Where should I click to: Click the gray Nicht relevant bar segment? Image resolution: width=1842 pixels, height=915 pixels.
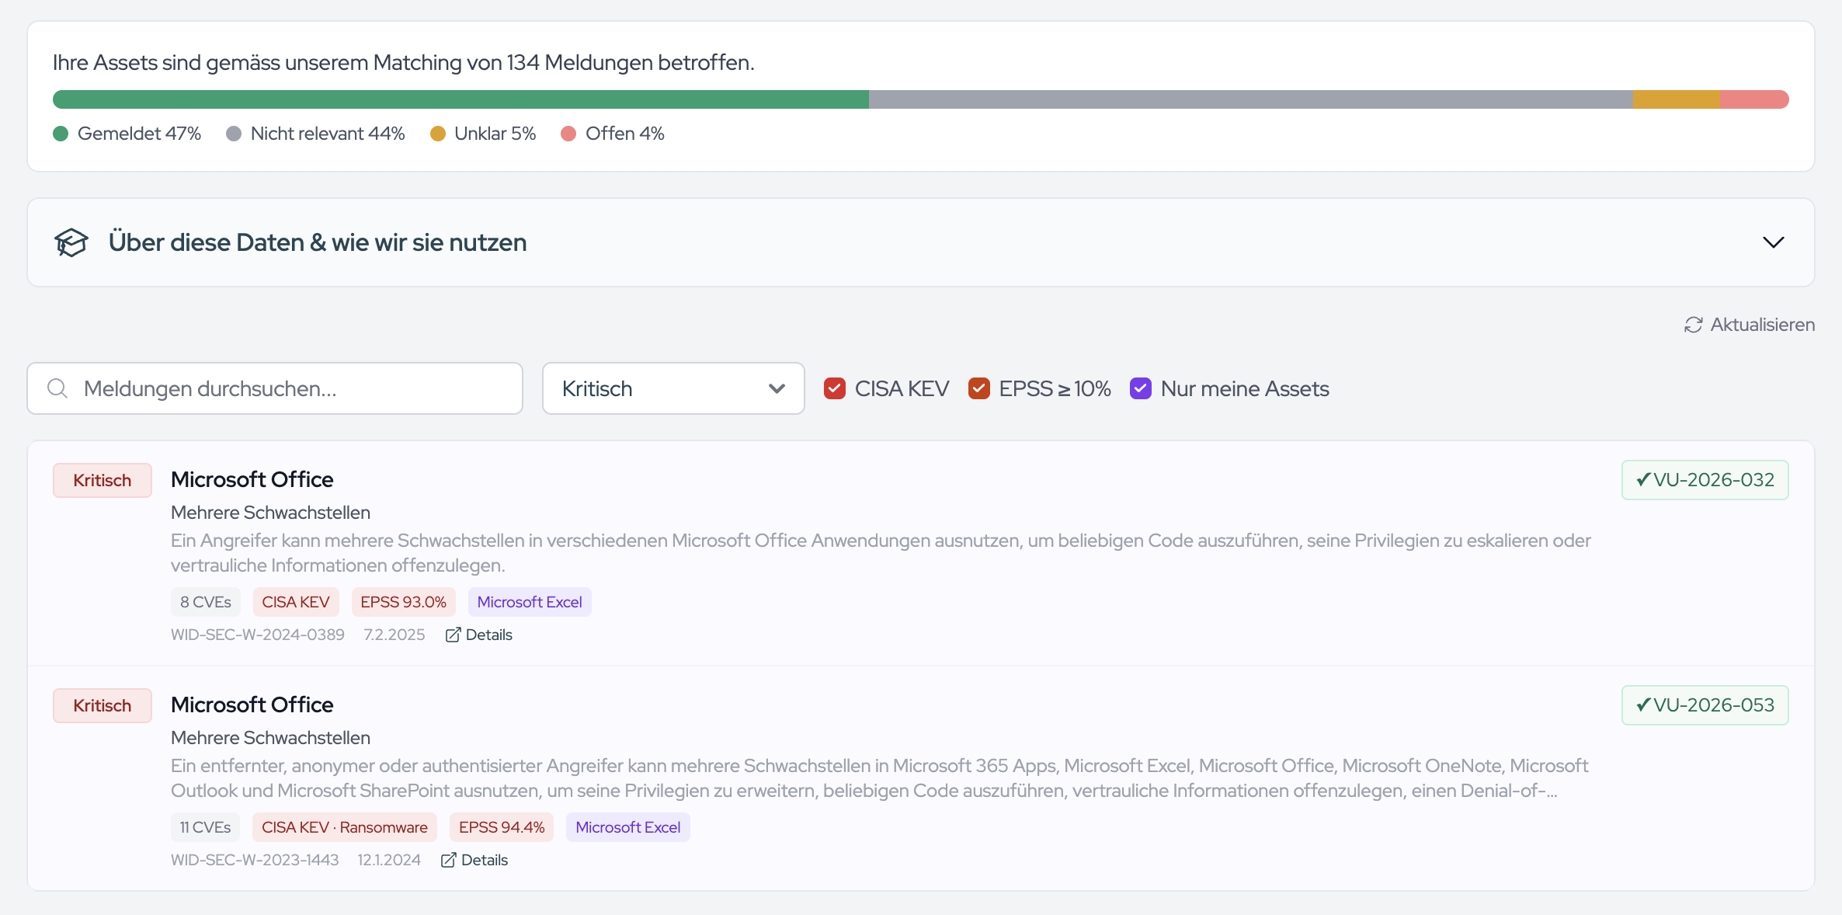(x=1251, y=99)
